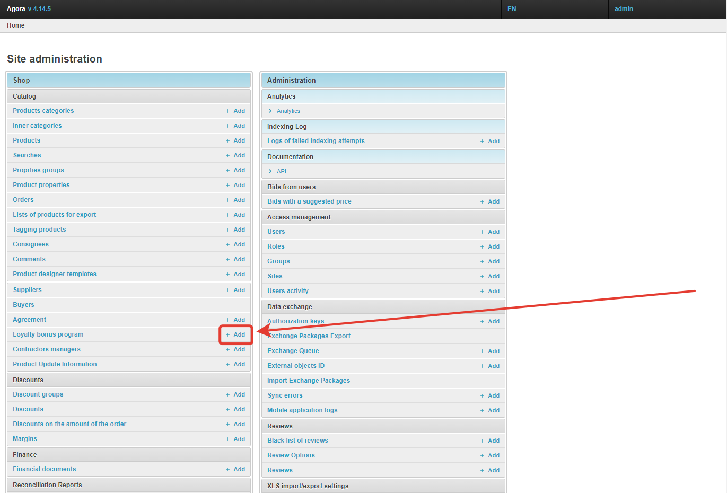
Task: Open Bids with a suggested price
Action: pyautogui.click(x=309, y=201)
